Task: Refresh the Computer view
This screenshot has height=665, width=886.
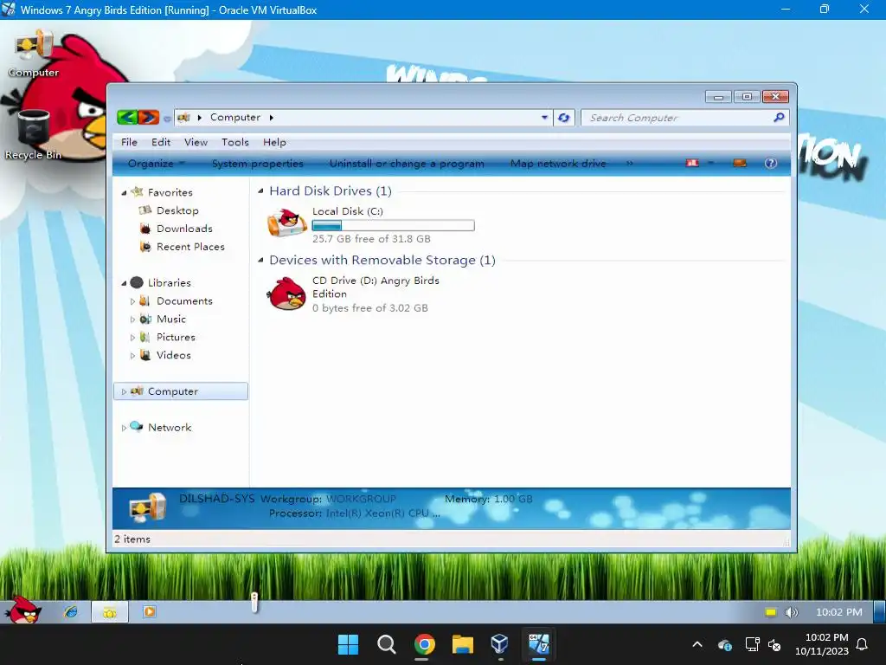Action: click(x=563, y=118)
